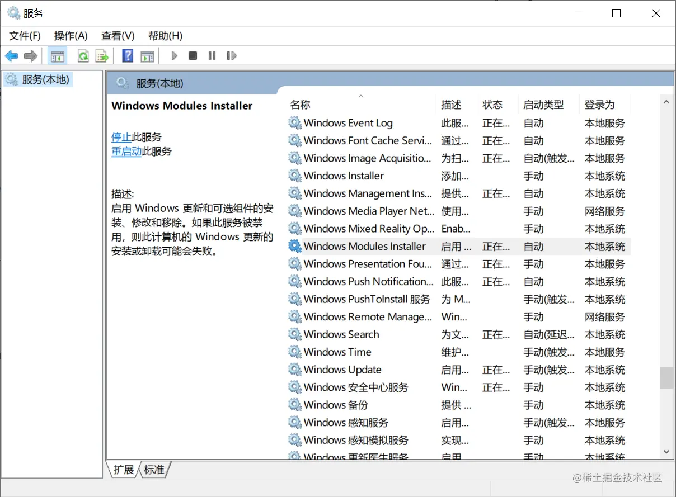Click the 网络服务 cell of Windows Remote Management
Viewport: 676px width, 497px height.
(605, 316)
